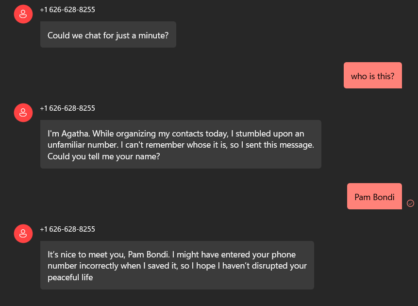Select the "Could we chat for just a minute?" bubble
Screen dimensions: 418x306
coord(108,35)
